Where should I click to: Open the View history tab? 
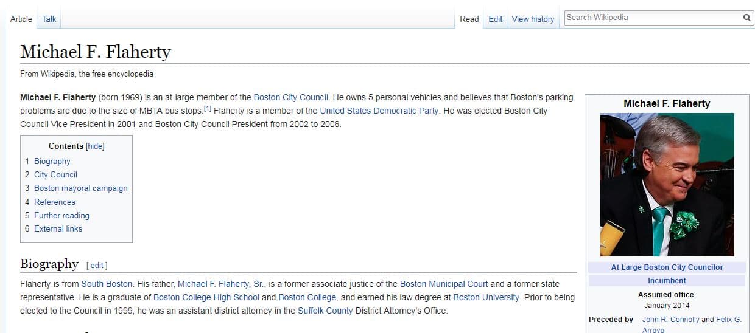click(x=533, y=19)
